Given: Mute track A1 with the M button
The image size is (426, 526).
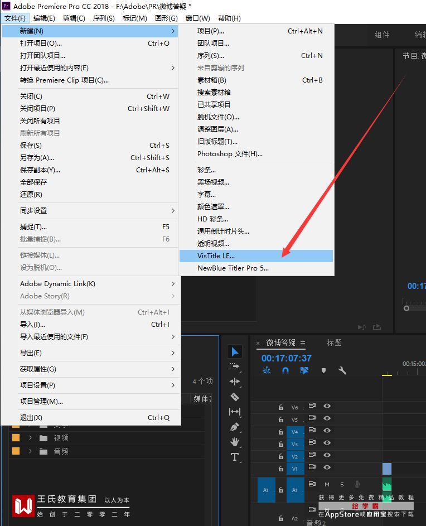Looking at the screenshot, I should [x=327, y=484].
